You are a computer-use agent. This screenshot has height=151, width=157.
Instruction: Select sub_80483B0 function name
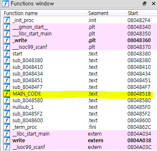pyautogui.click(x=27, y=60)
